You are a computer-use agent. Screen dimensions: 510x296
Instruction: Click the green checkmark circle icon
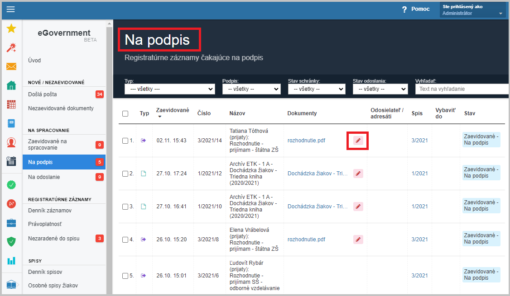tap(11, 185)
